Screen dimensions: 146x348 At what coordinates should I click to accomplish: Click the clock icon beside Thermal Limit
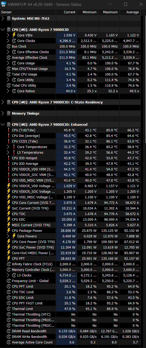coord(9,309)
